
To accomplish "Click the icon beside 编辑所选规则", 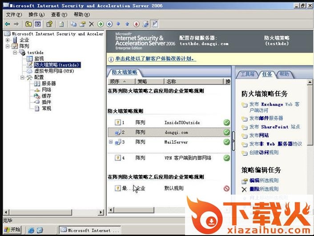I will pyautogui.click(x=244, y=181).
